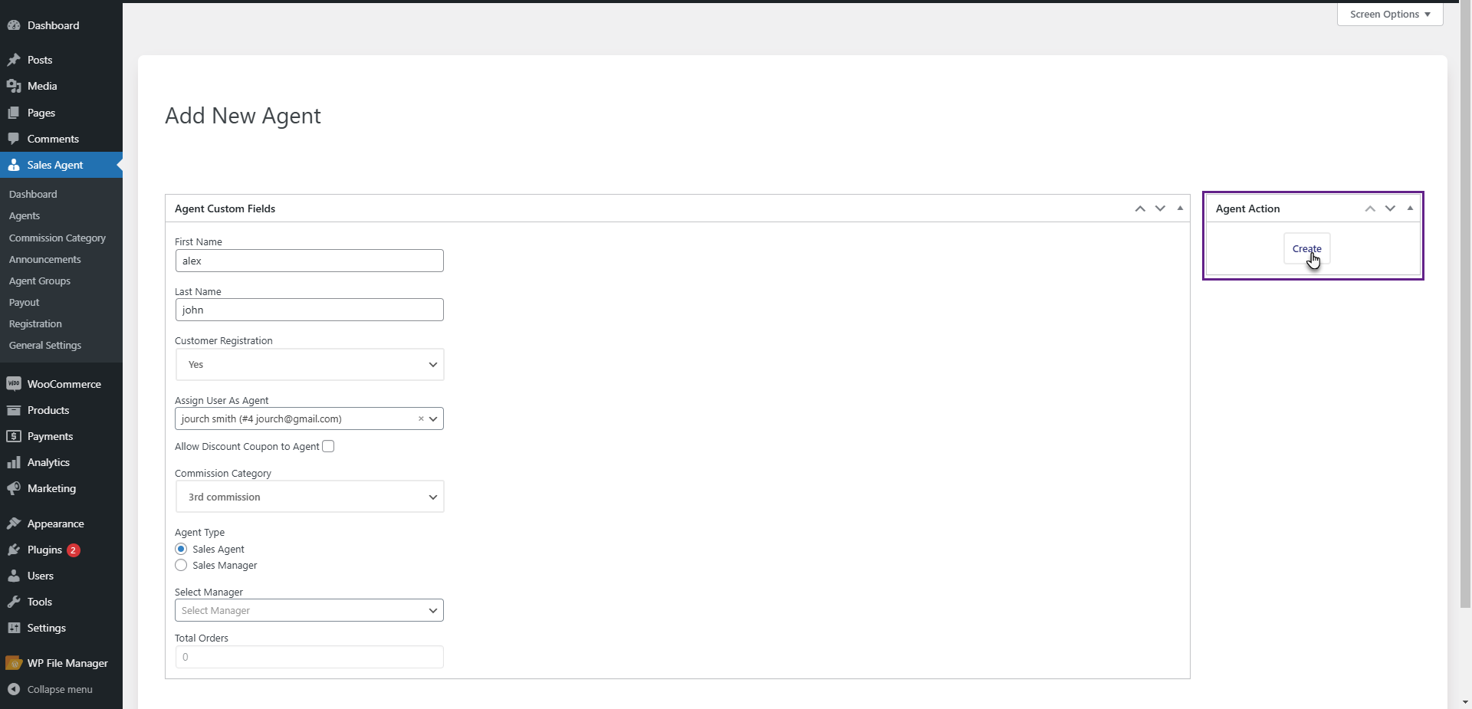Select the Sales Manager radio button
This screenshot has width=1472, height=709.
click(x=181, y=565)
